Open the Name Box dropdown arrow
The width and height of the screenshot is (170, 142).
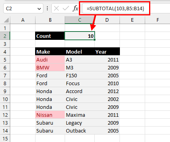point(39,9)
